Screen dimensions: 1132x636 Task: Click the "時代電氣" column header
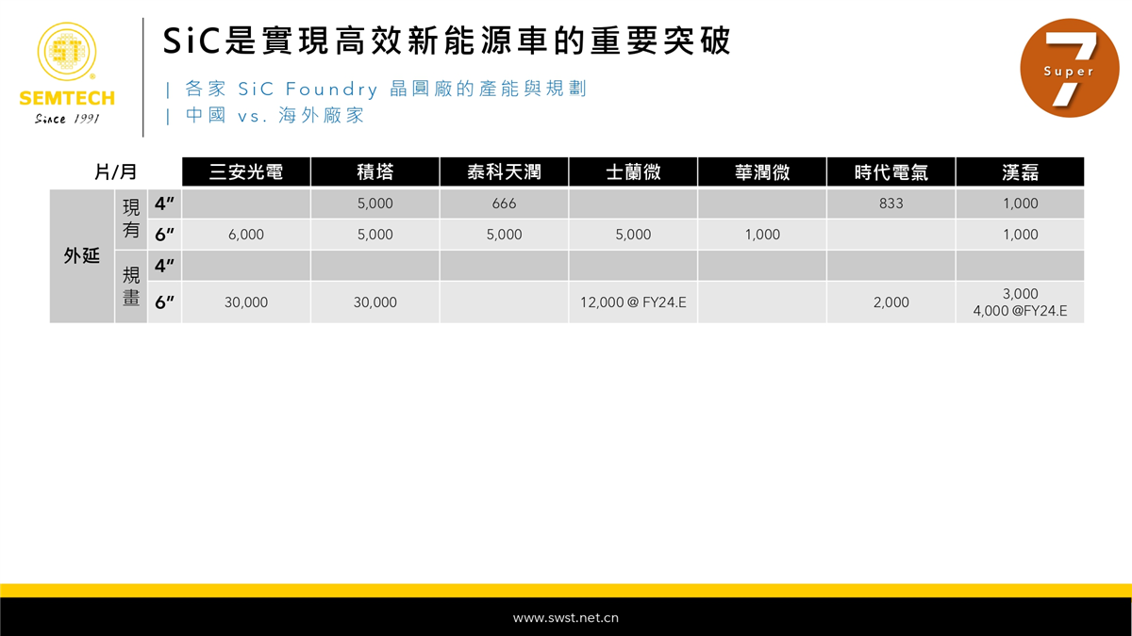click(891, 172)
